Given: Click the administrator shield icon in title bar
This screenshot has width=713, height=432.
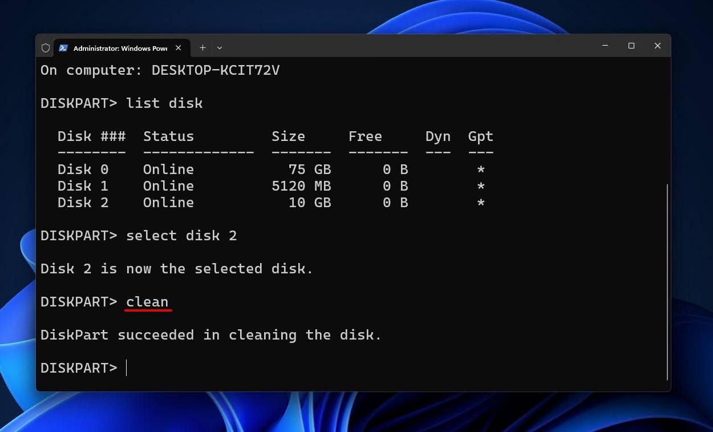Looking at the screenshot, I should click(46, 48).
